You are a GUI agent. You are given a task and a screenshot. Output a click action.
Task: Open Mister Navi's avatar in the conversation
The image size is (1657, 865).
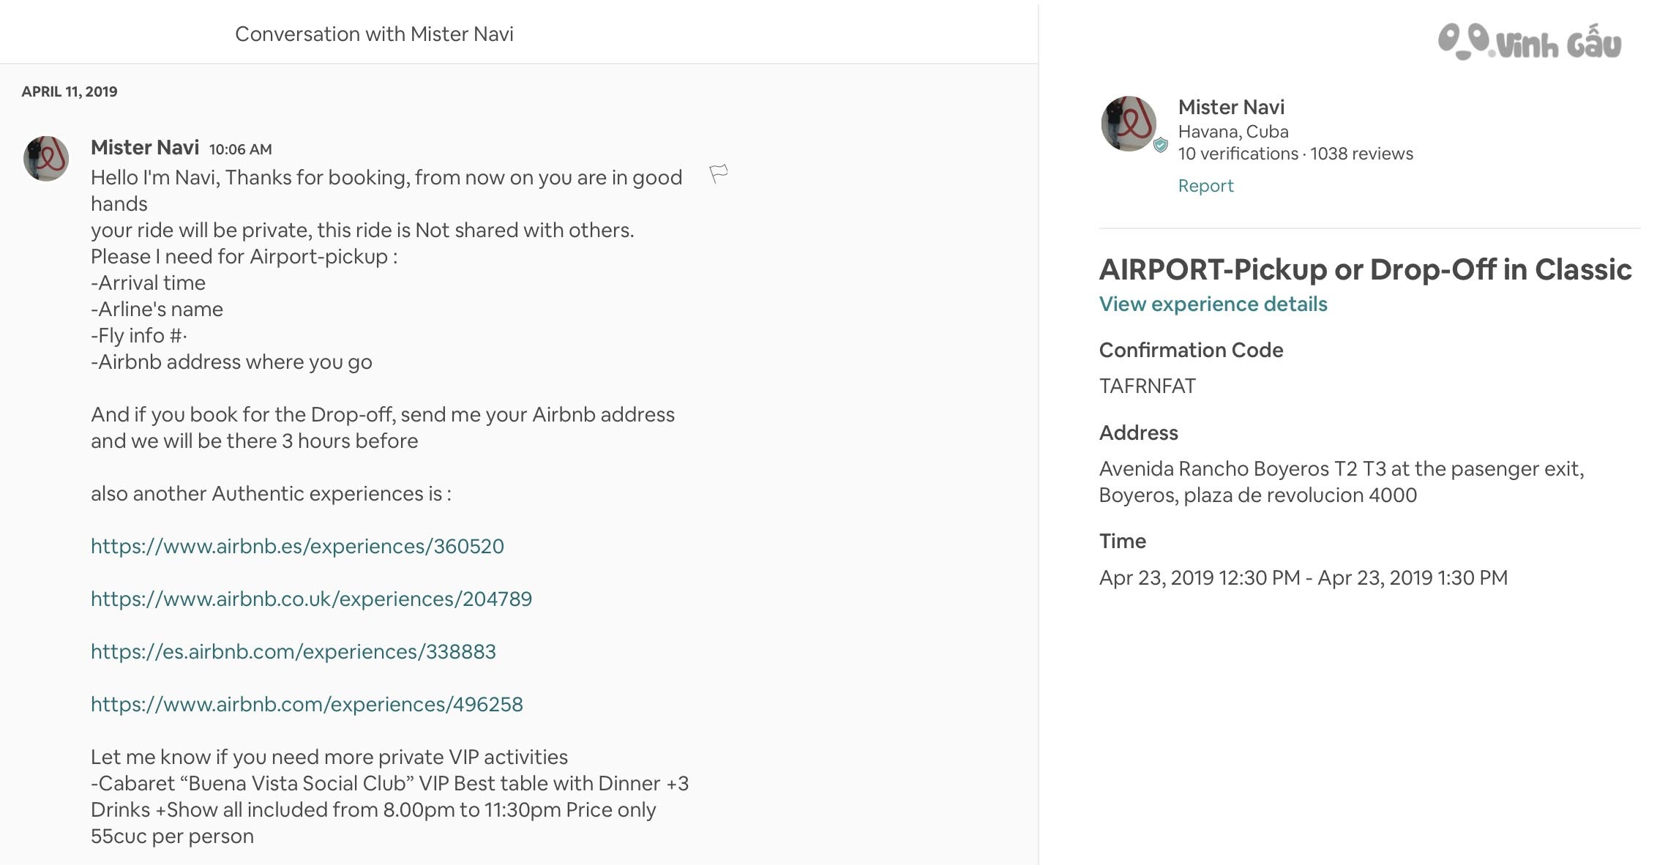pos(46,158)
